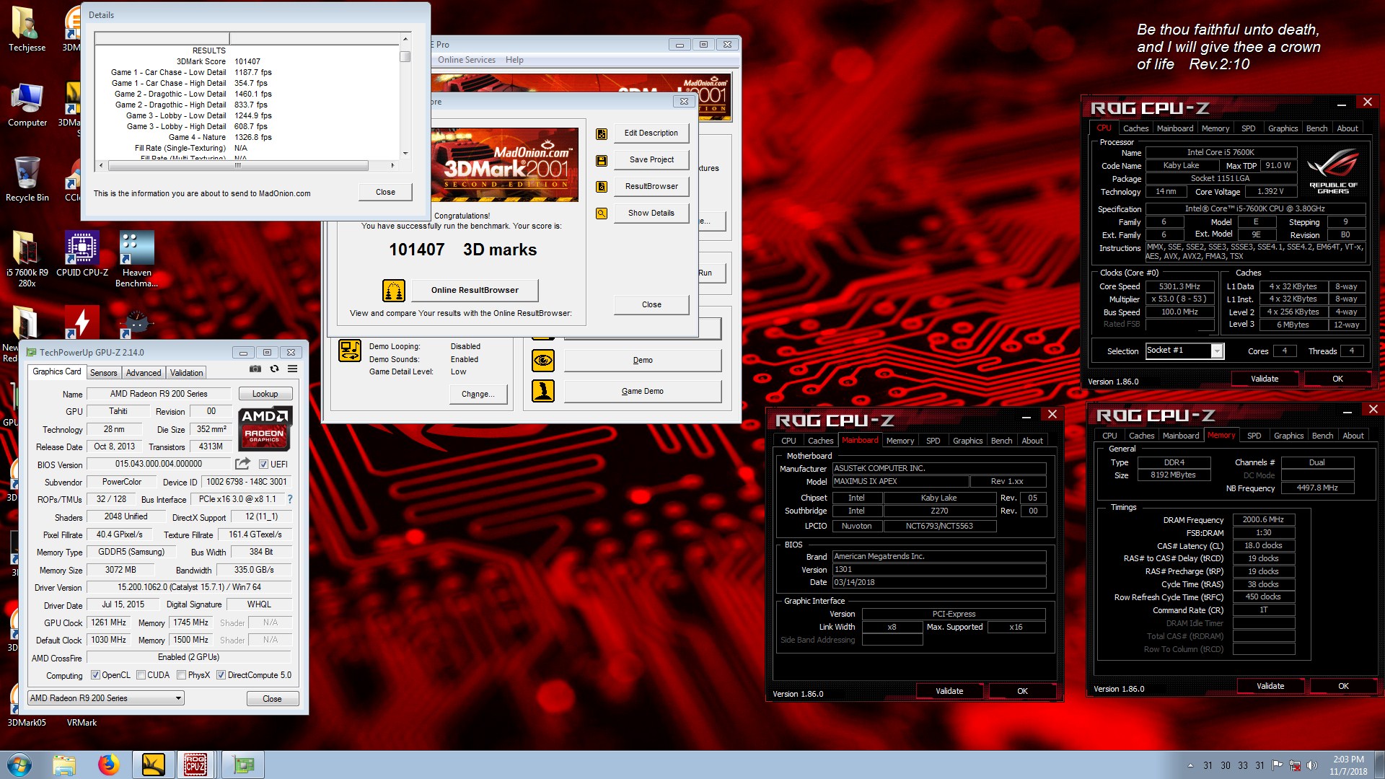Click the Change... button for demo settings

click(x=478, y=394)
